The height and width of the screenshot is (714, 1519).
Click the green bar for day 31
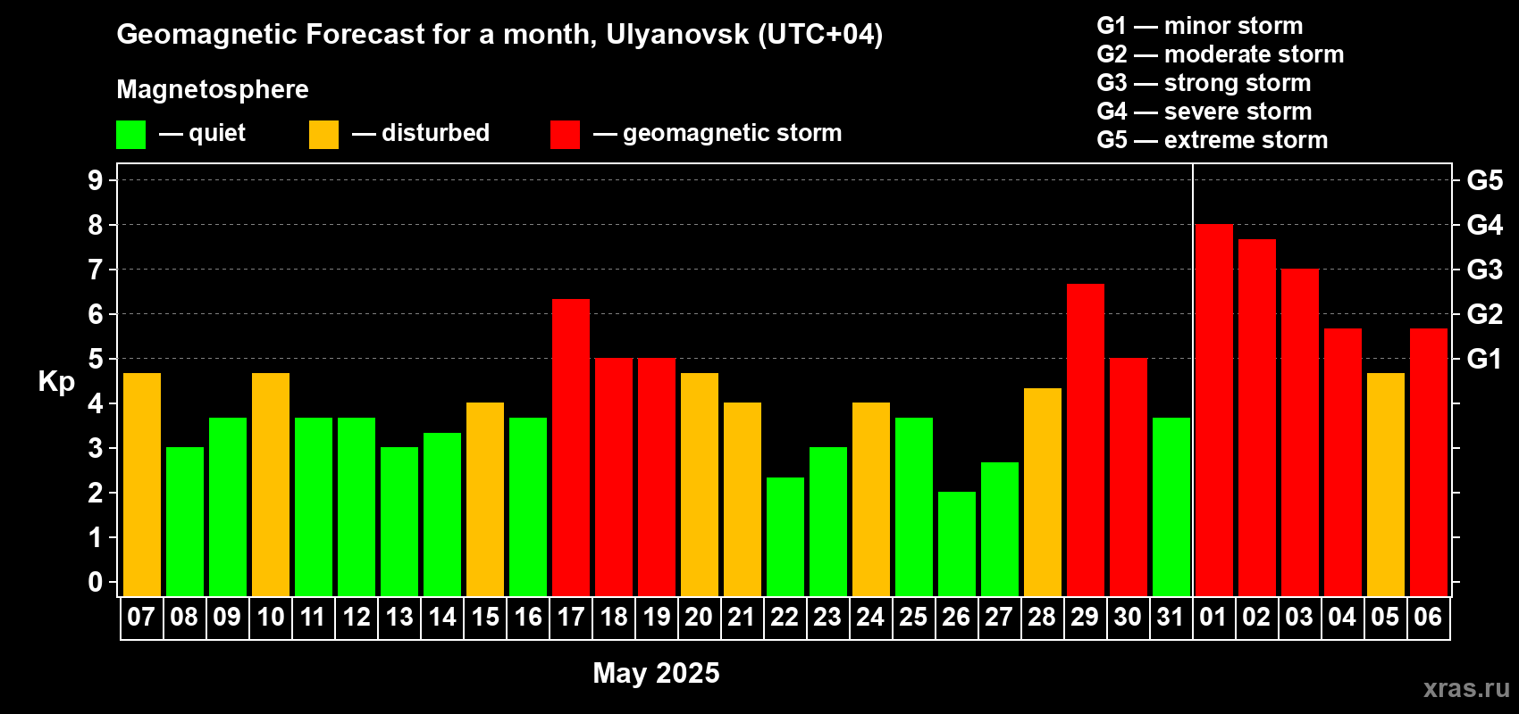pyautogui.click(x=1171, y=507)
